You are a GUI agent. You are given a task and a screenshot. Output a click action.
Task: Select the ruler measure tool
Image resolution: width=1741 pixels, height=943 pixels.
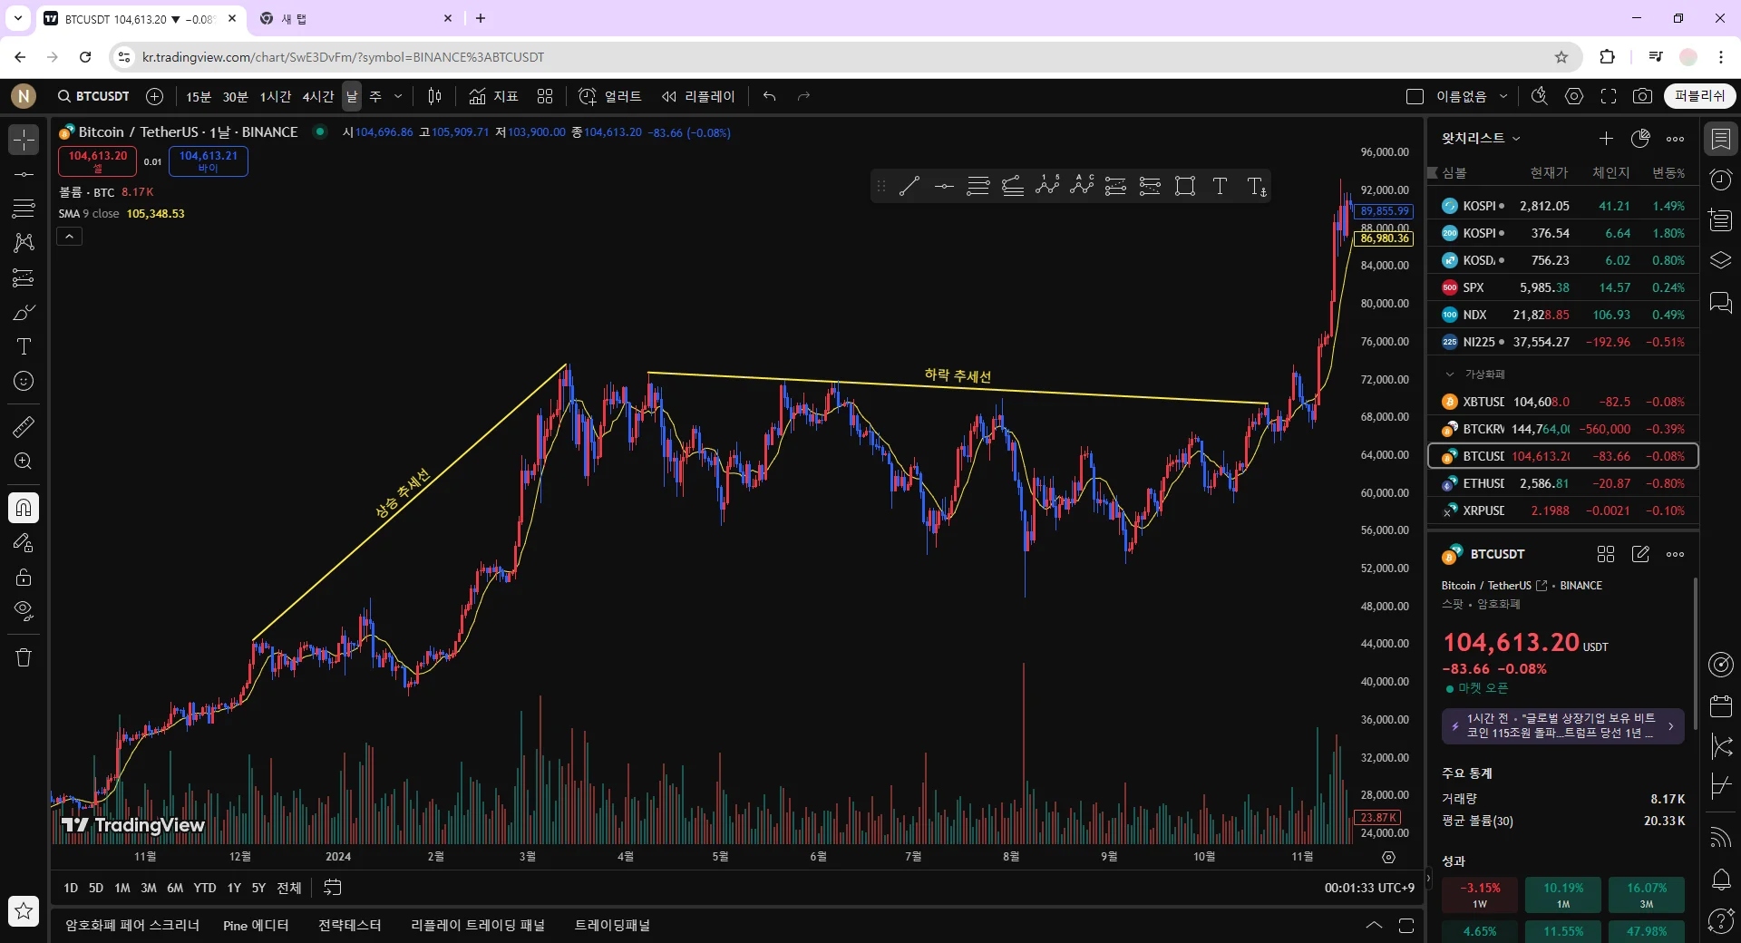point(24,426)
